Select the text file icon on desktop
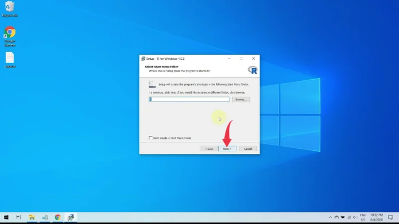399x224 pixels. pyautogui.click(x=9, y=58)
